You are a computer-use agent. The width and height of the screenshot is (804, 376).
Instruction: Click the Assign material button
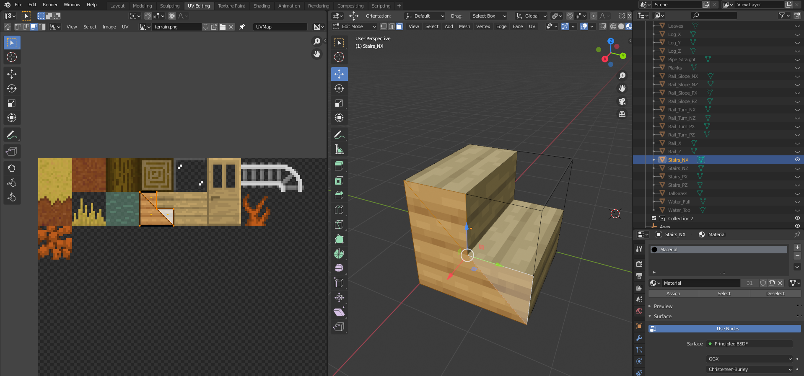coord(673,294)
